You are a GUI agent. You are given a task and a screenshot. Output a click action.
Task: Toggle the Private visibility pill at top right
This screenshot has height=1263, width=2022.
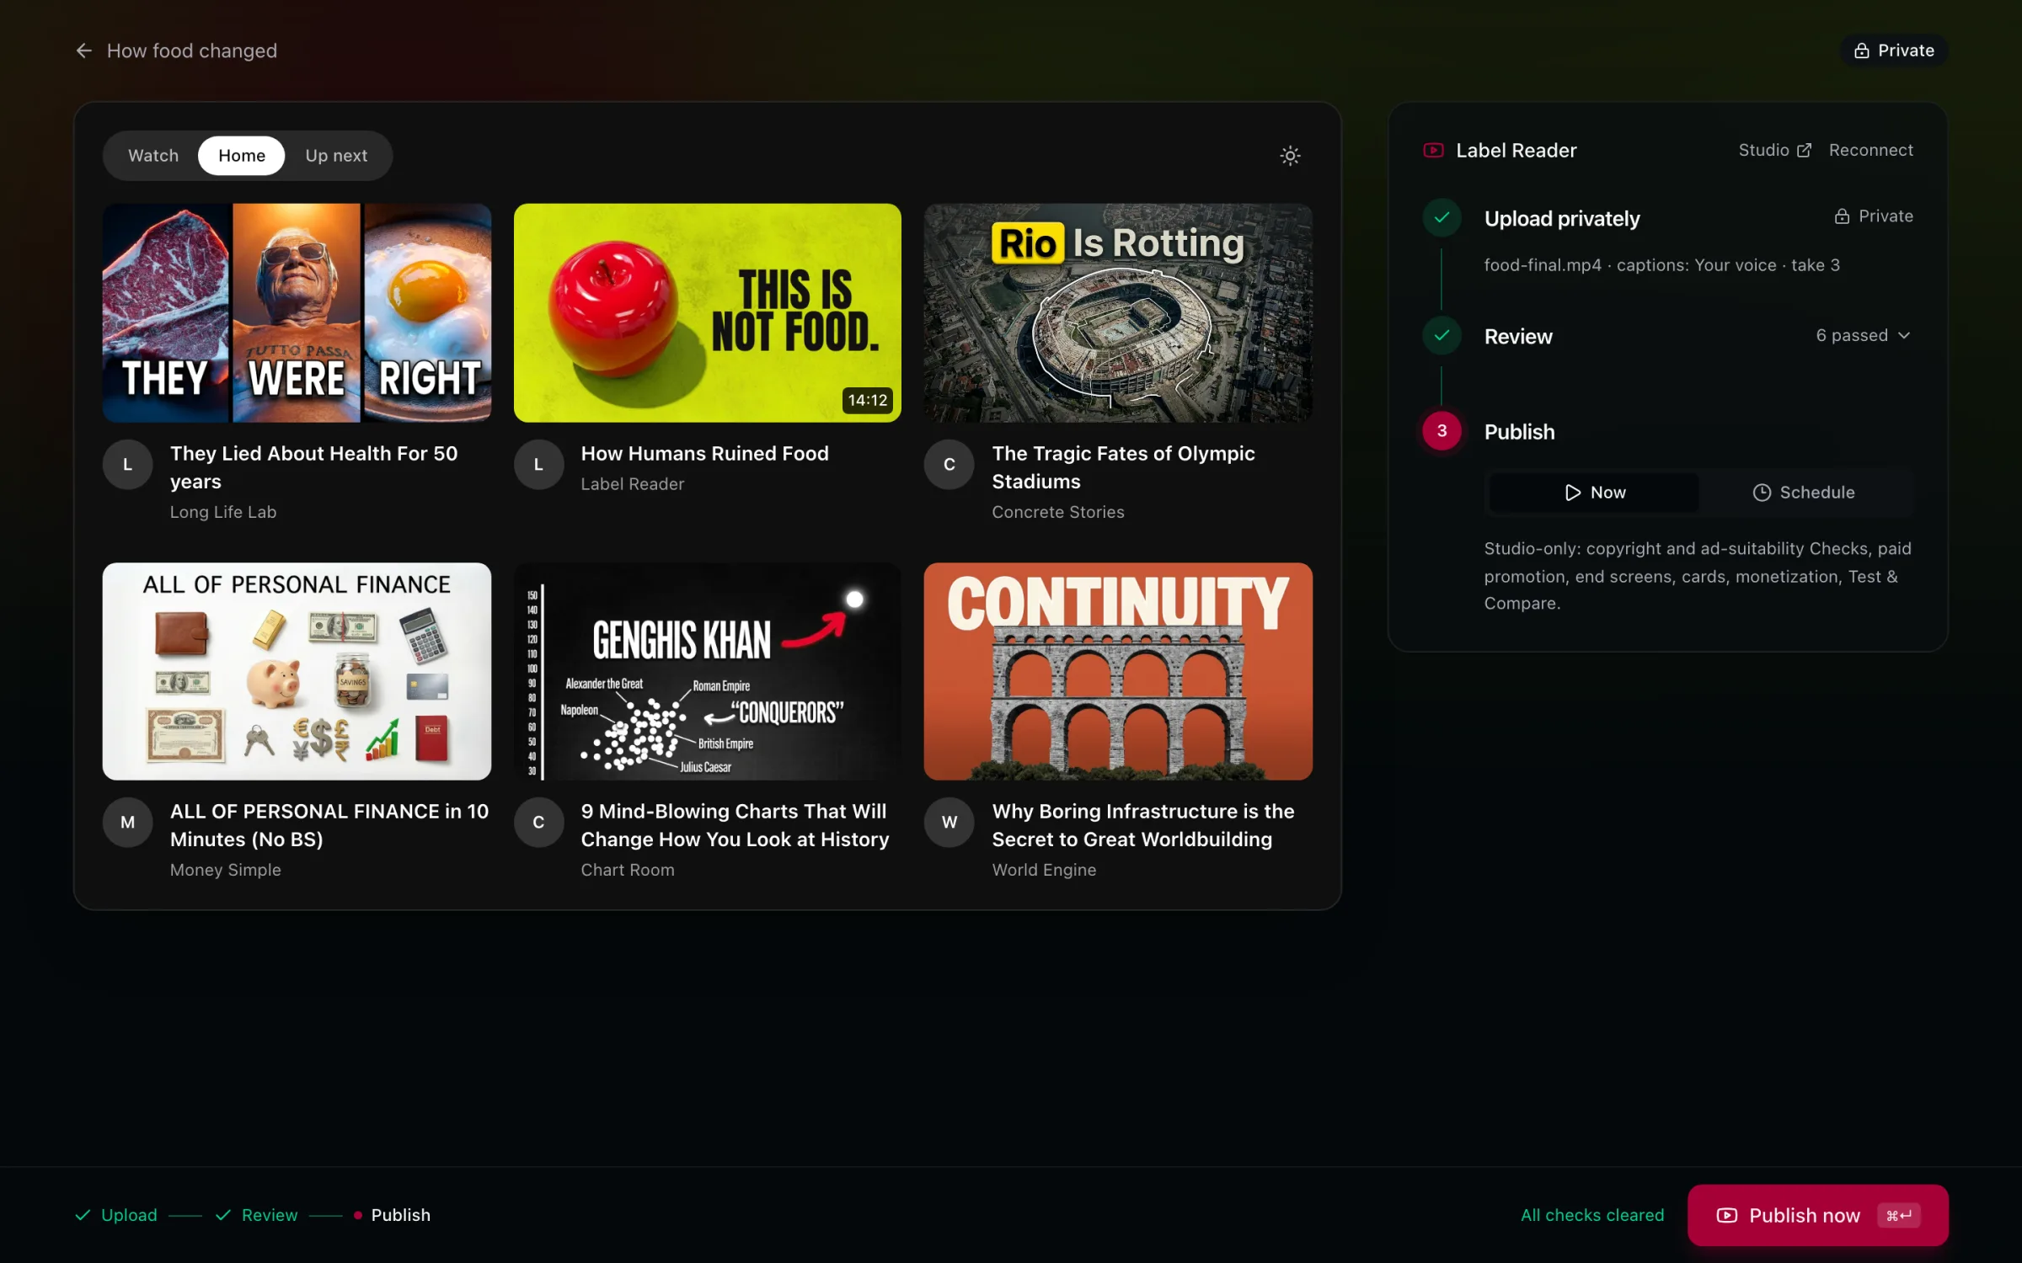pos(1893,51)
